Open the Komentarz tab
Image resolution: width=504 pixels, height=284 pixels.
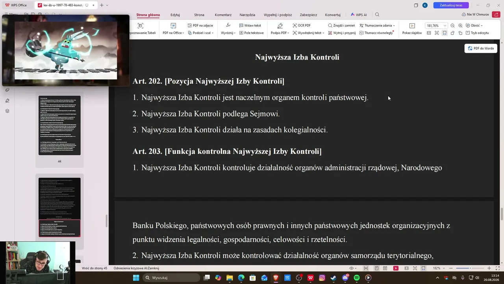coord(223,15)
